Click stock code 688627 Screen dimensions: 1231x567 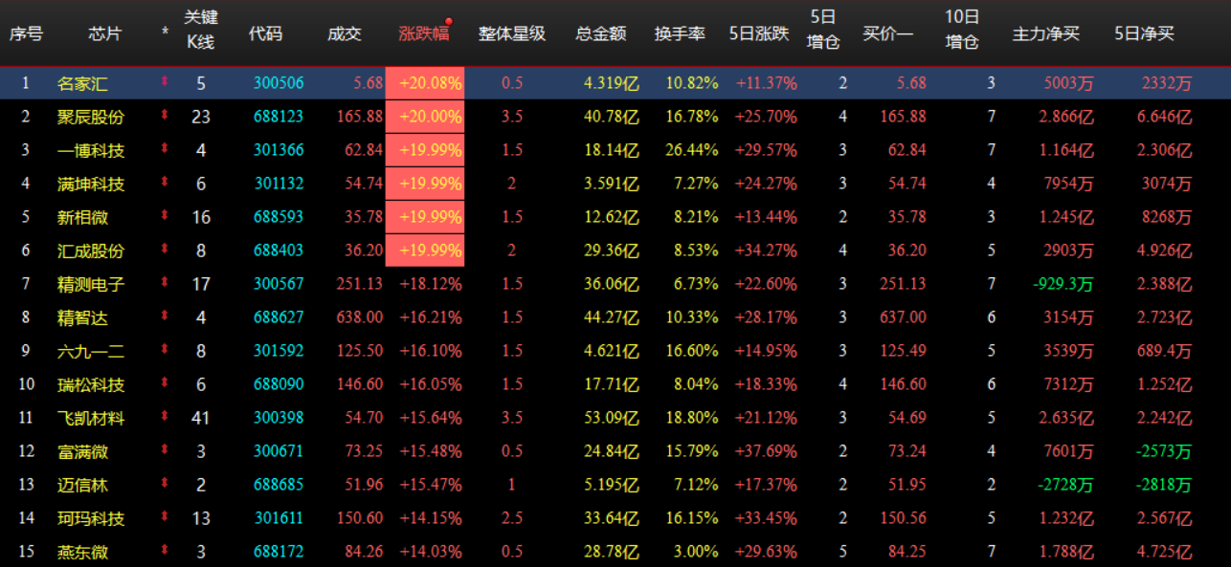(279, 317)
